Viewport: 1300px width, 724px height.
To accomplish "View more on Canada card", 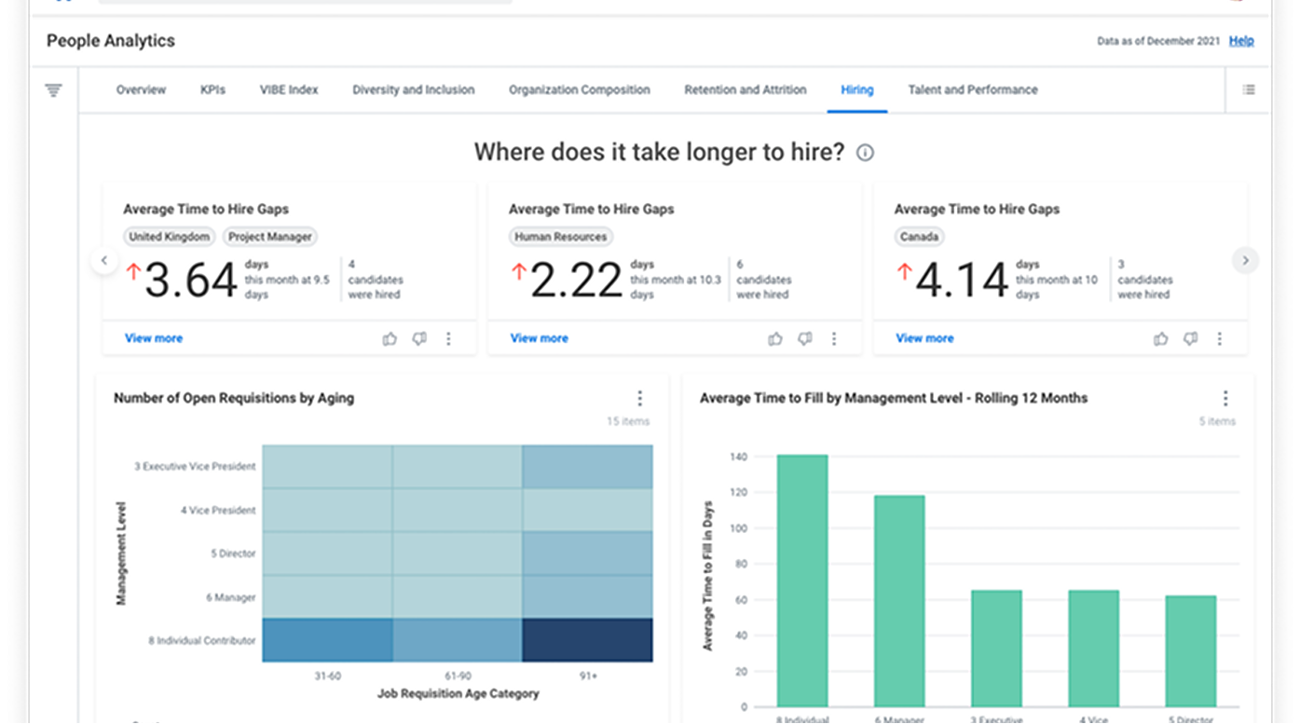I will pos(924,338).
